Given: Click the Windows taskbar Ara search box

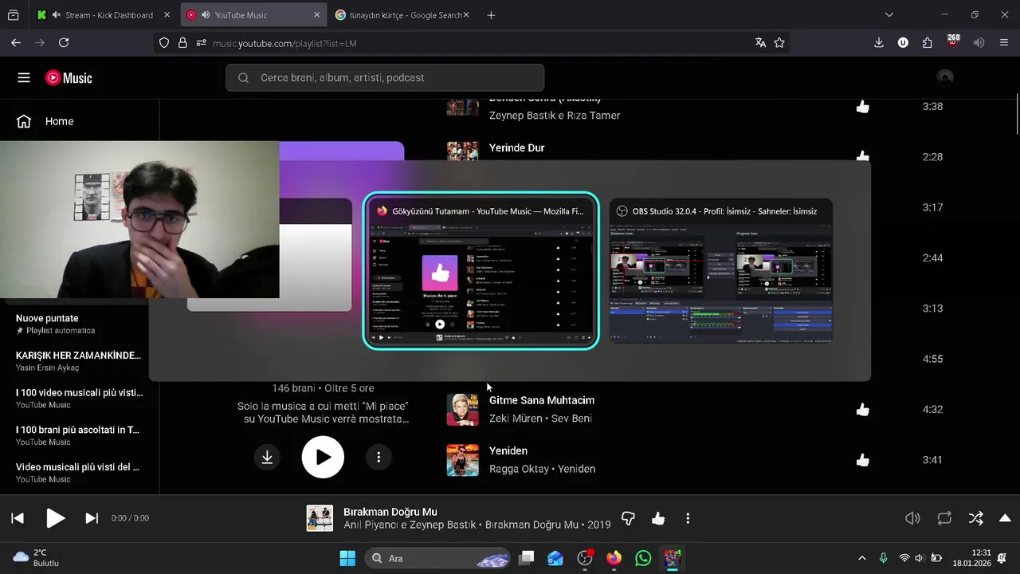Looking at the screenshot, I should point(437,558).
